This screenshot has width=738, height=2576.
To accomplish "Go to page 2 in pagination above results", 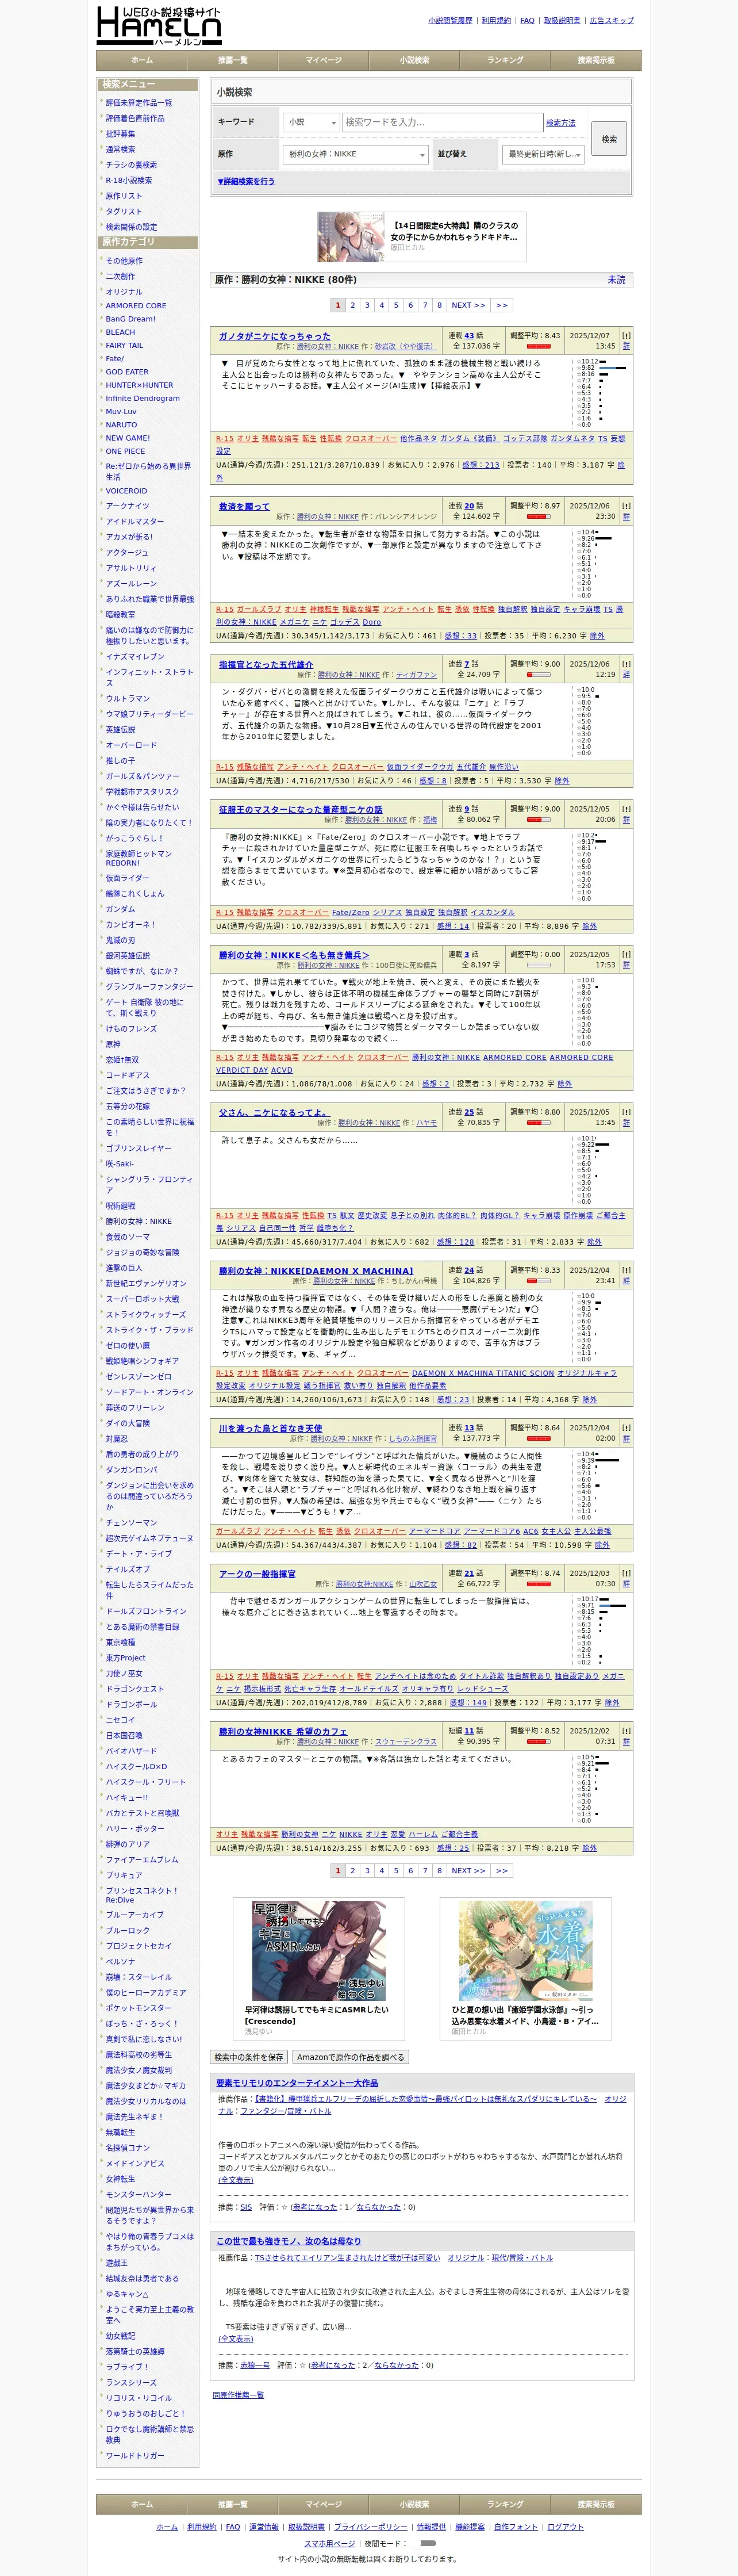I will click(352, 305).
